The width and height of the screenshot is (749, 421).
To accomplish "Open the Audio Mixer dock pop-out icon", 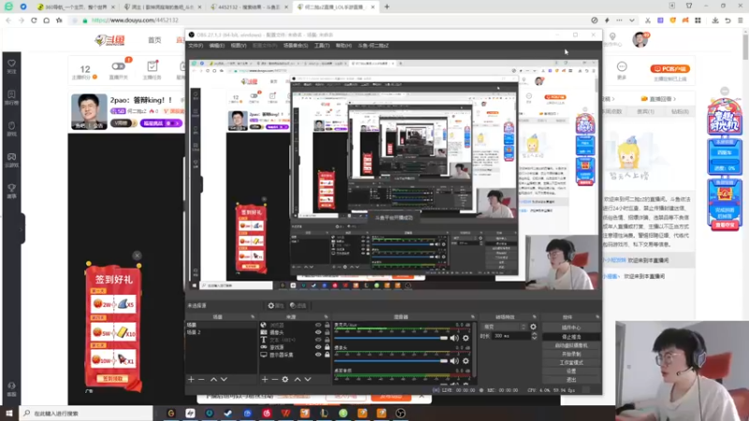I will coord(473,317).
